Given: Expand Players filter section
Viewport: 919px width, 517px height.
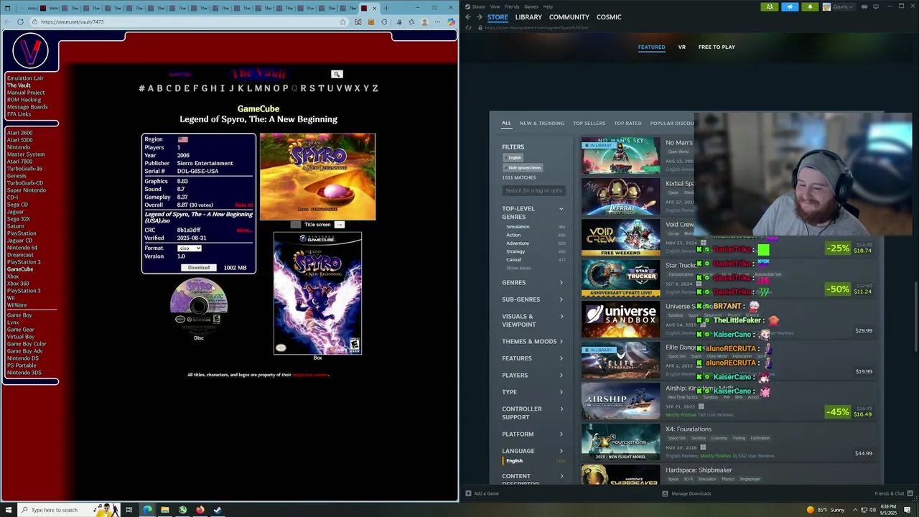Looking at the screenshot, I should tap(533, 375).
